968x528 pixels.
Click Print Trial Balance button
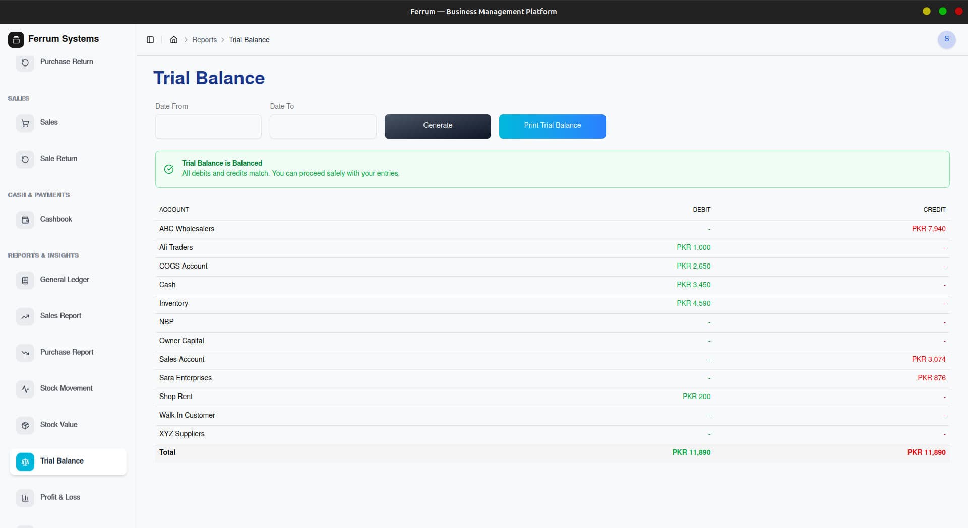point(553,126)
